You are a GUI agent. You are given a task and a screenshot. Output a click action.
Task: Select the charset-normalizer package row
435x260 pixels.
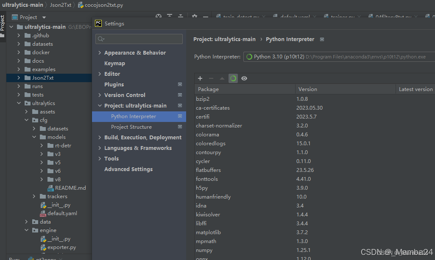click(x=315, y=126)
